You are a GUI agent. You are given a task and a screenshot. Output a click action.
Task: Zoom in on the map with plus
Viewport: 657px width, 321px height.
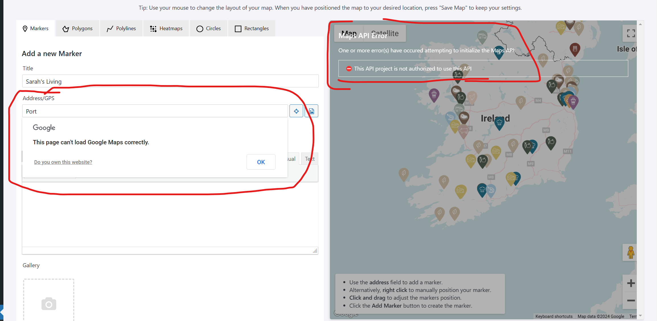point(631,283)
